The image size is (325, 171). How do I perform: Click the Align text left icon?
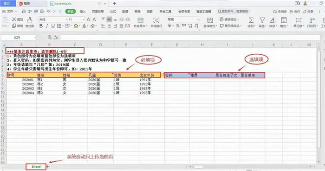[x=103, y=26]
